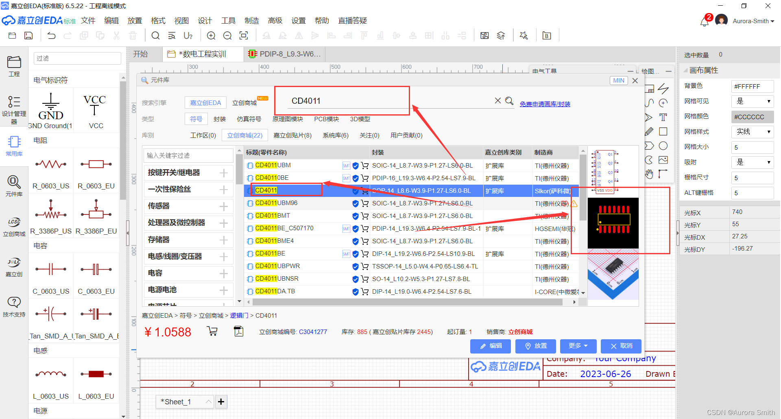Switch to the PDIP-8_L9.3-W6 tab
The width and height of the screenshot is (781, 419).
[x=285, y=54]
